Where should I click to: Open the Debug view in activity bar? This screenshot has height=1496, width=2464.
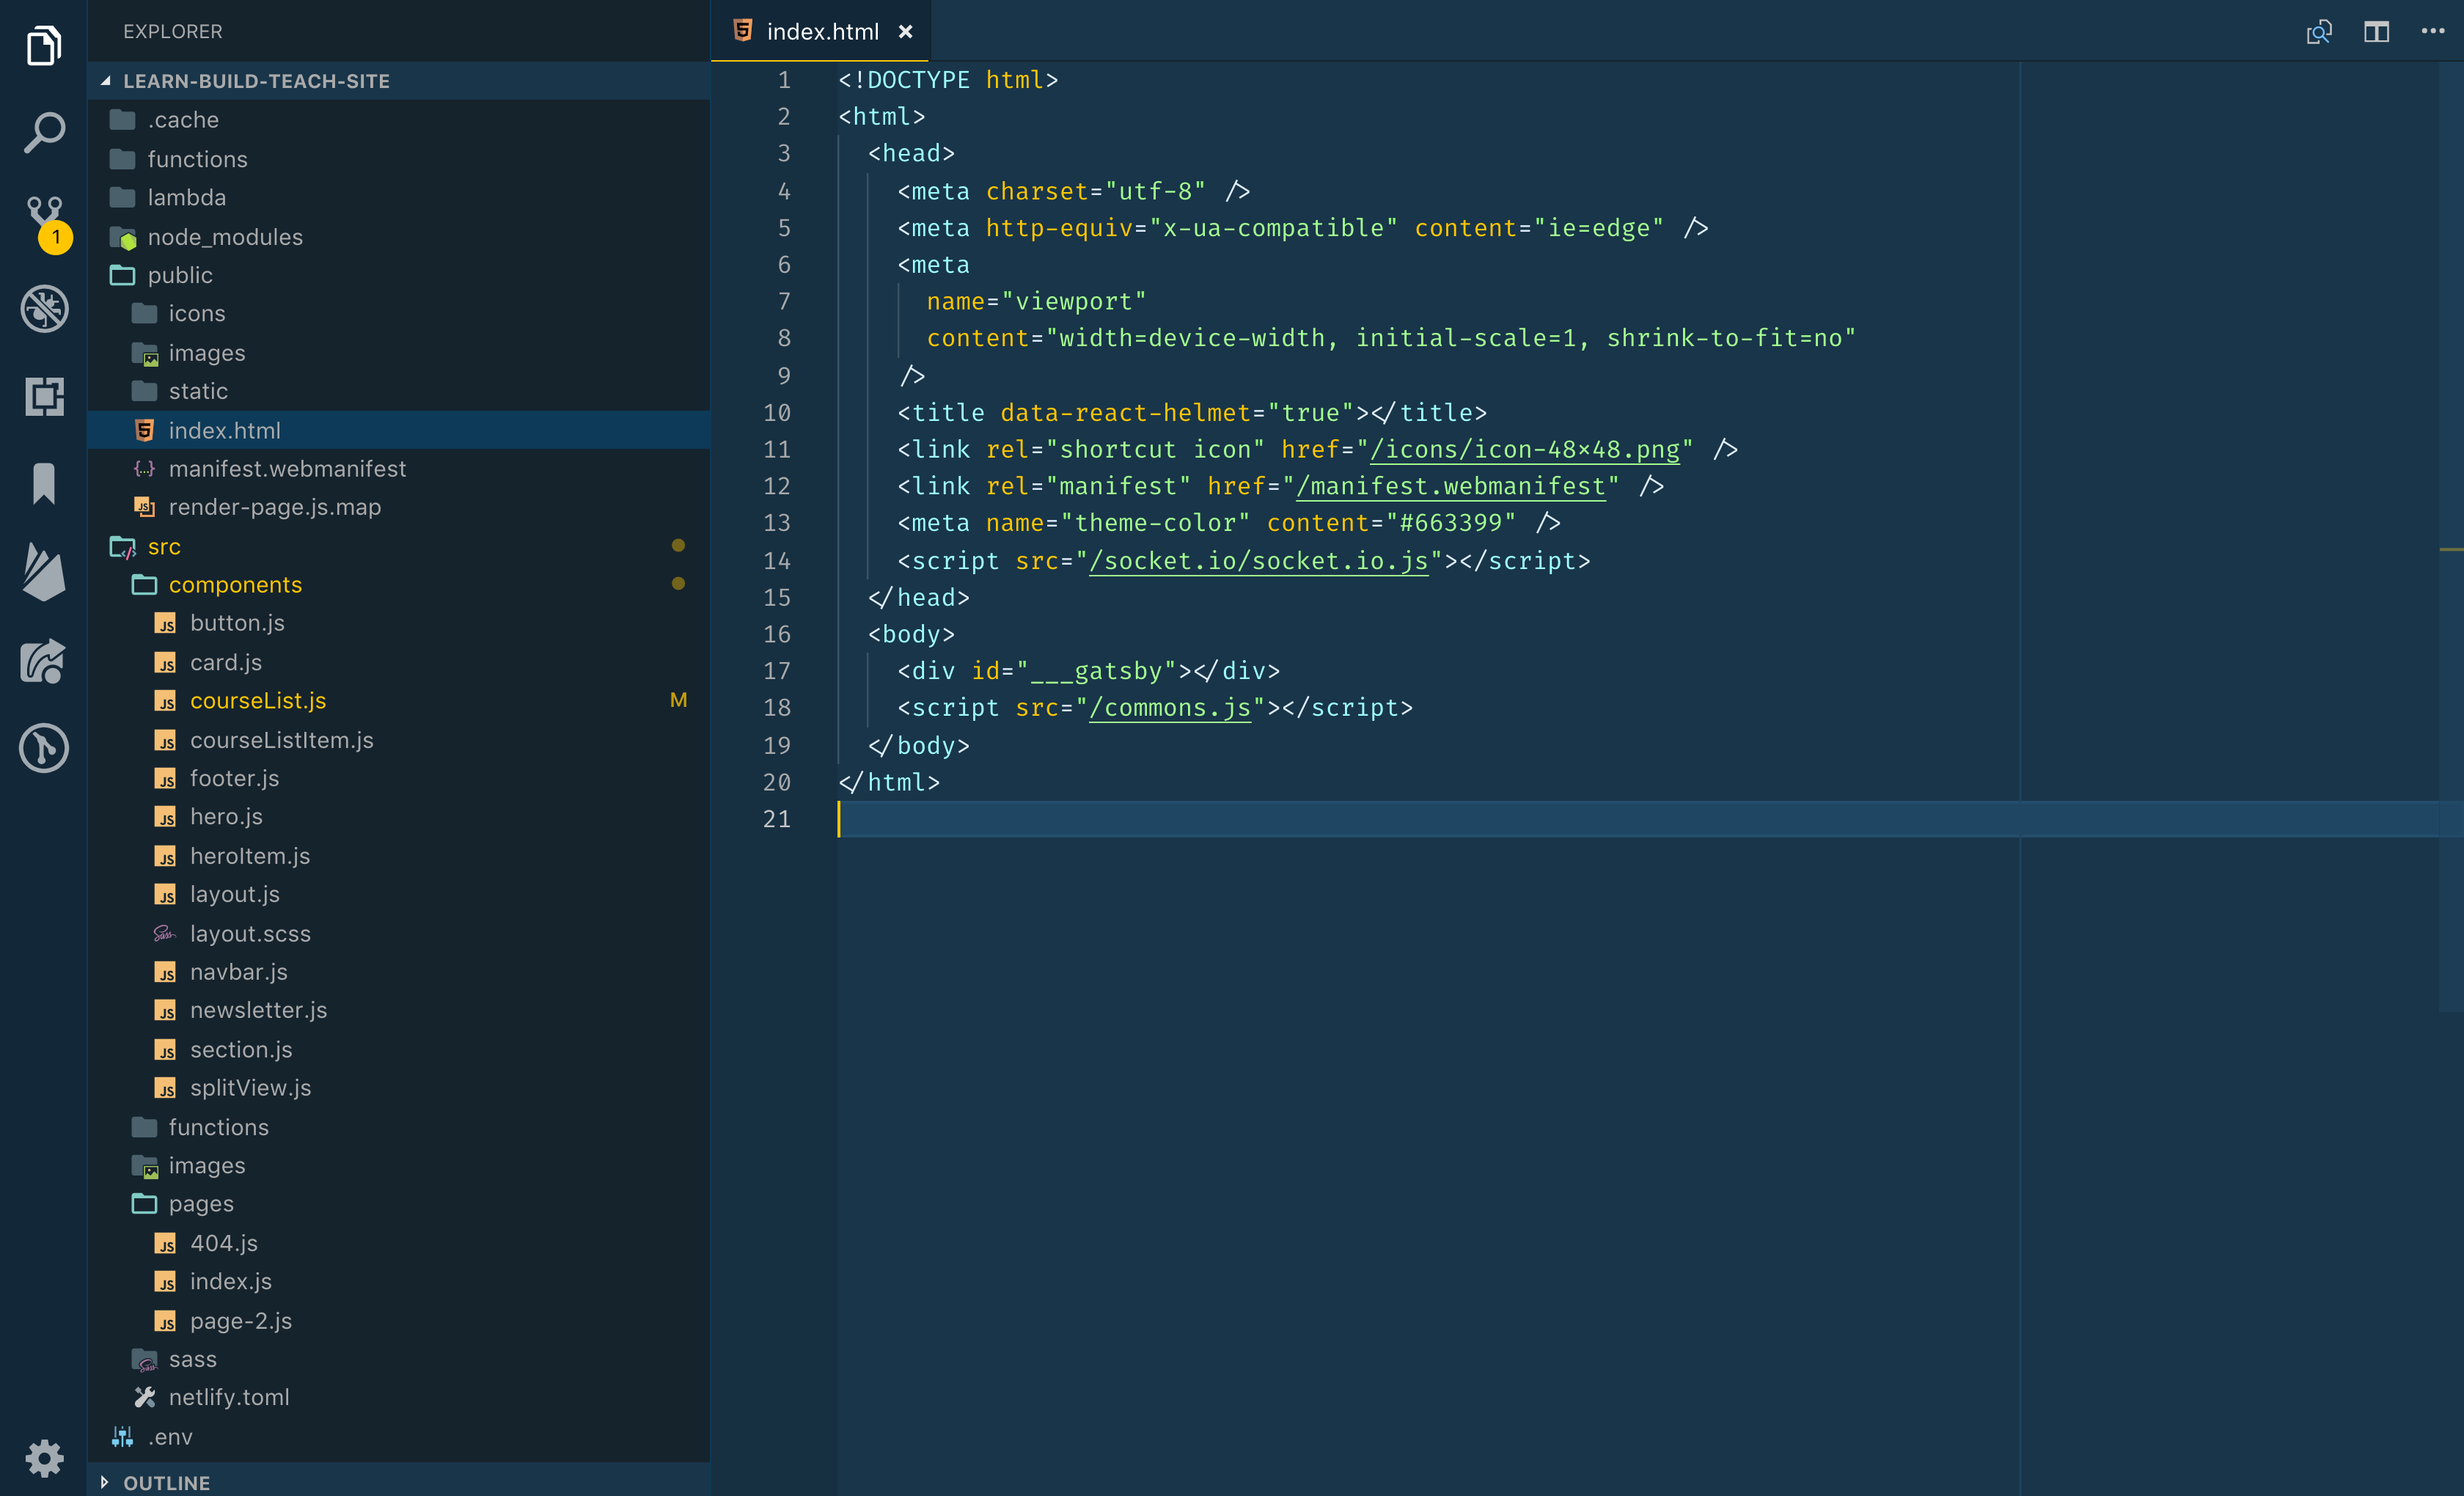[44, 309]
